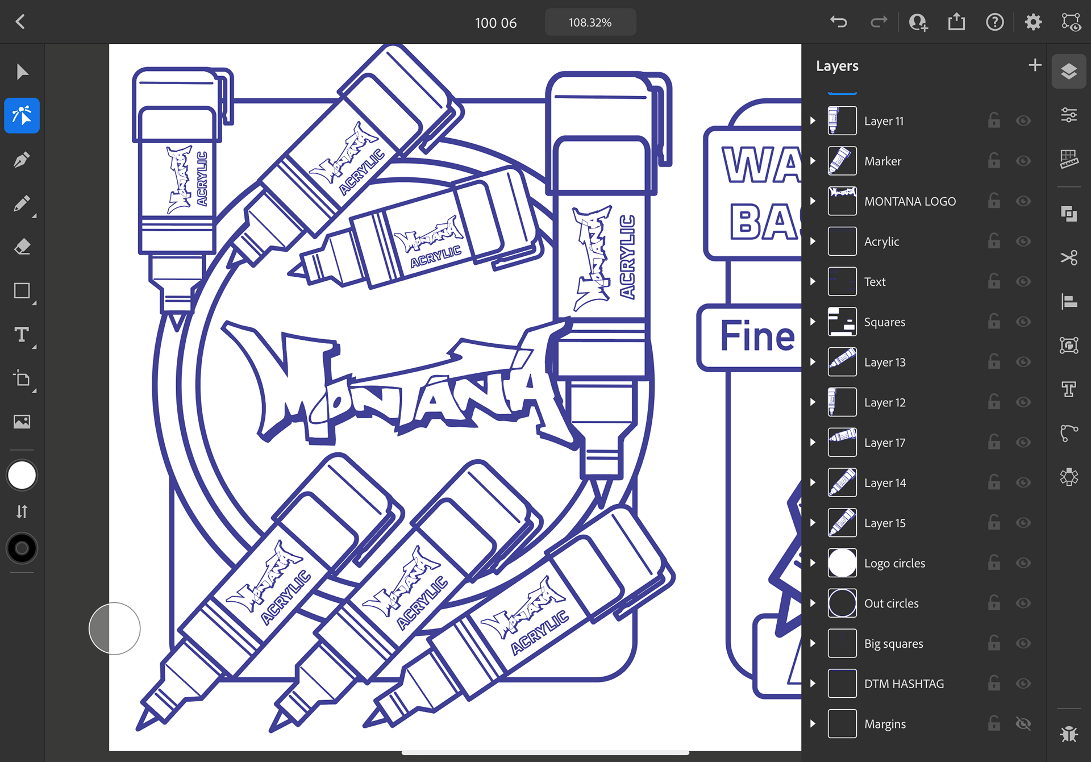This screenshot has height=762, width=1091.
Task: Select the Direct Selection tool
Action: (22, 115)
